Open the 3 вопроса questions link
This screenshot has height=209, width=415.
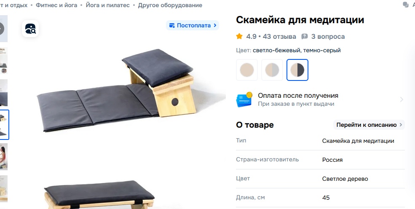328,37
